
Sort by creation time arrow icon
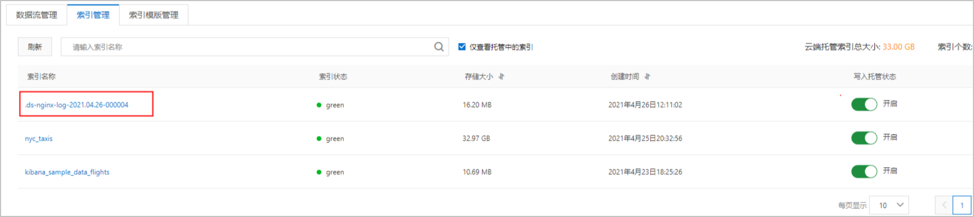pyautogui.click(x=647, y=76)
